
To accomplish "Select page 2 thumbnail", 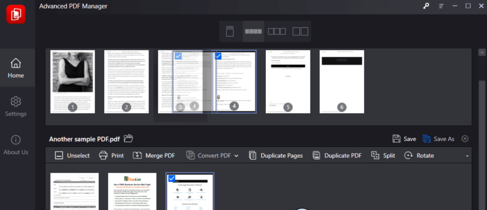I will [x=127, y=82].
